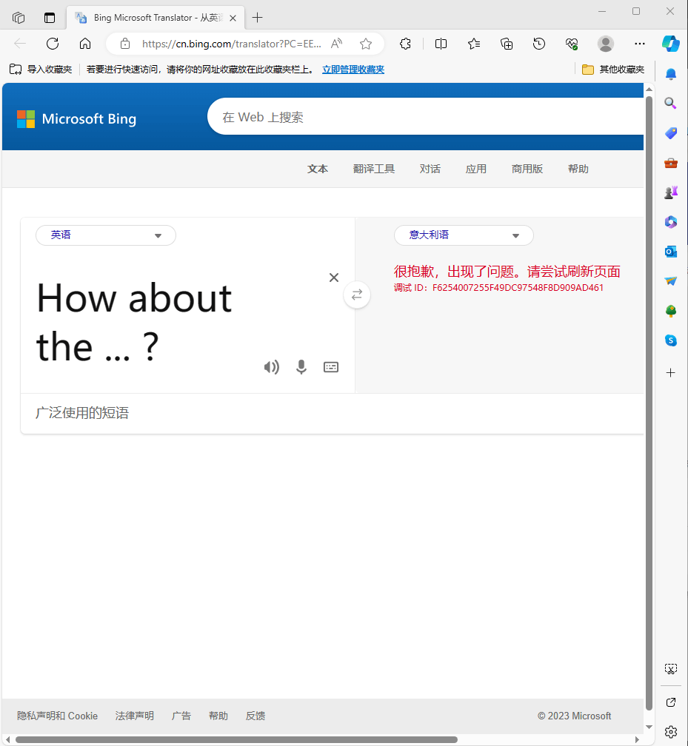Open sidebar settings gear

671,732
